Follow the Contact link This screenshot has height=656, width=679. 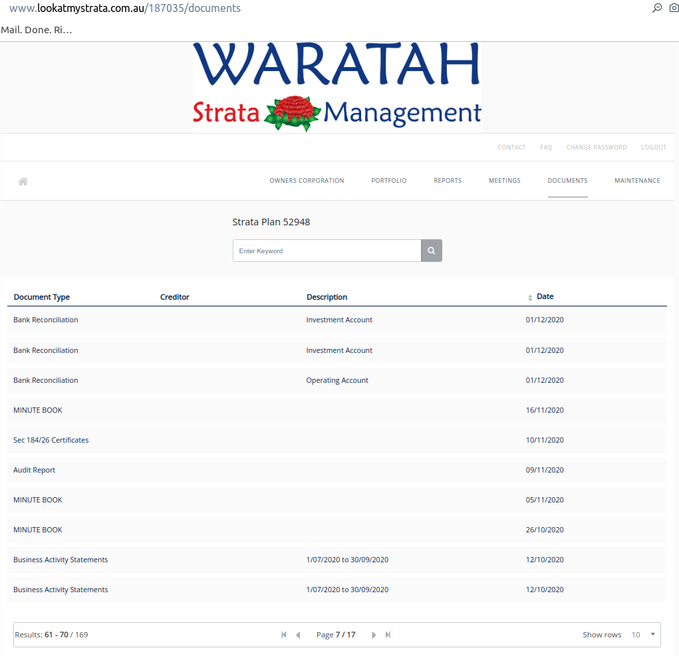point(511,147)
